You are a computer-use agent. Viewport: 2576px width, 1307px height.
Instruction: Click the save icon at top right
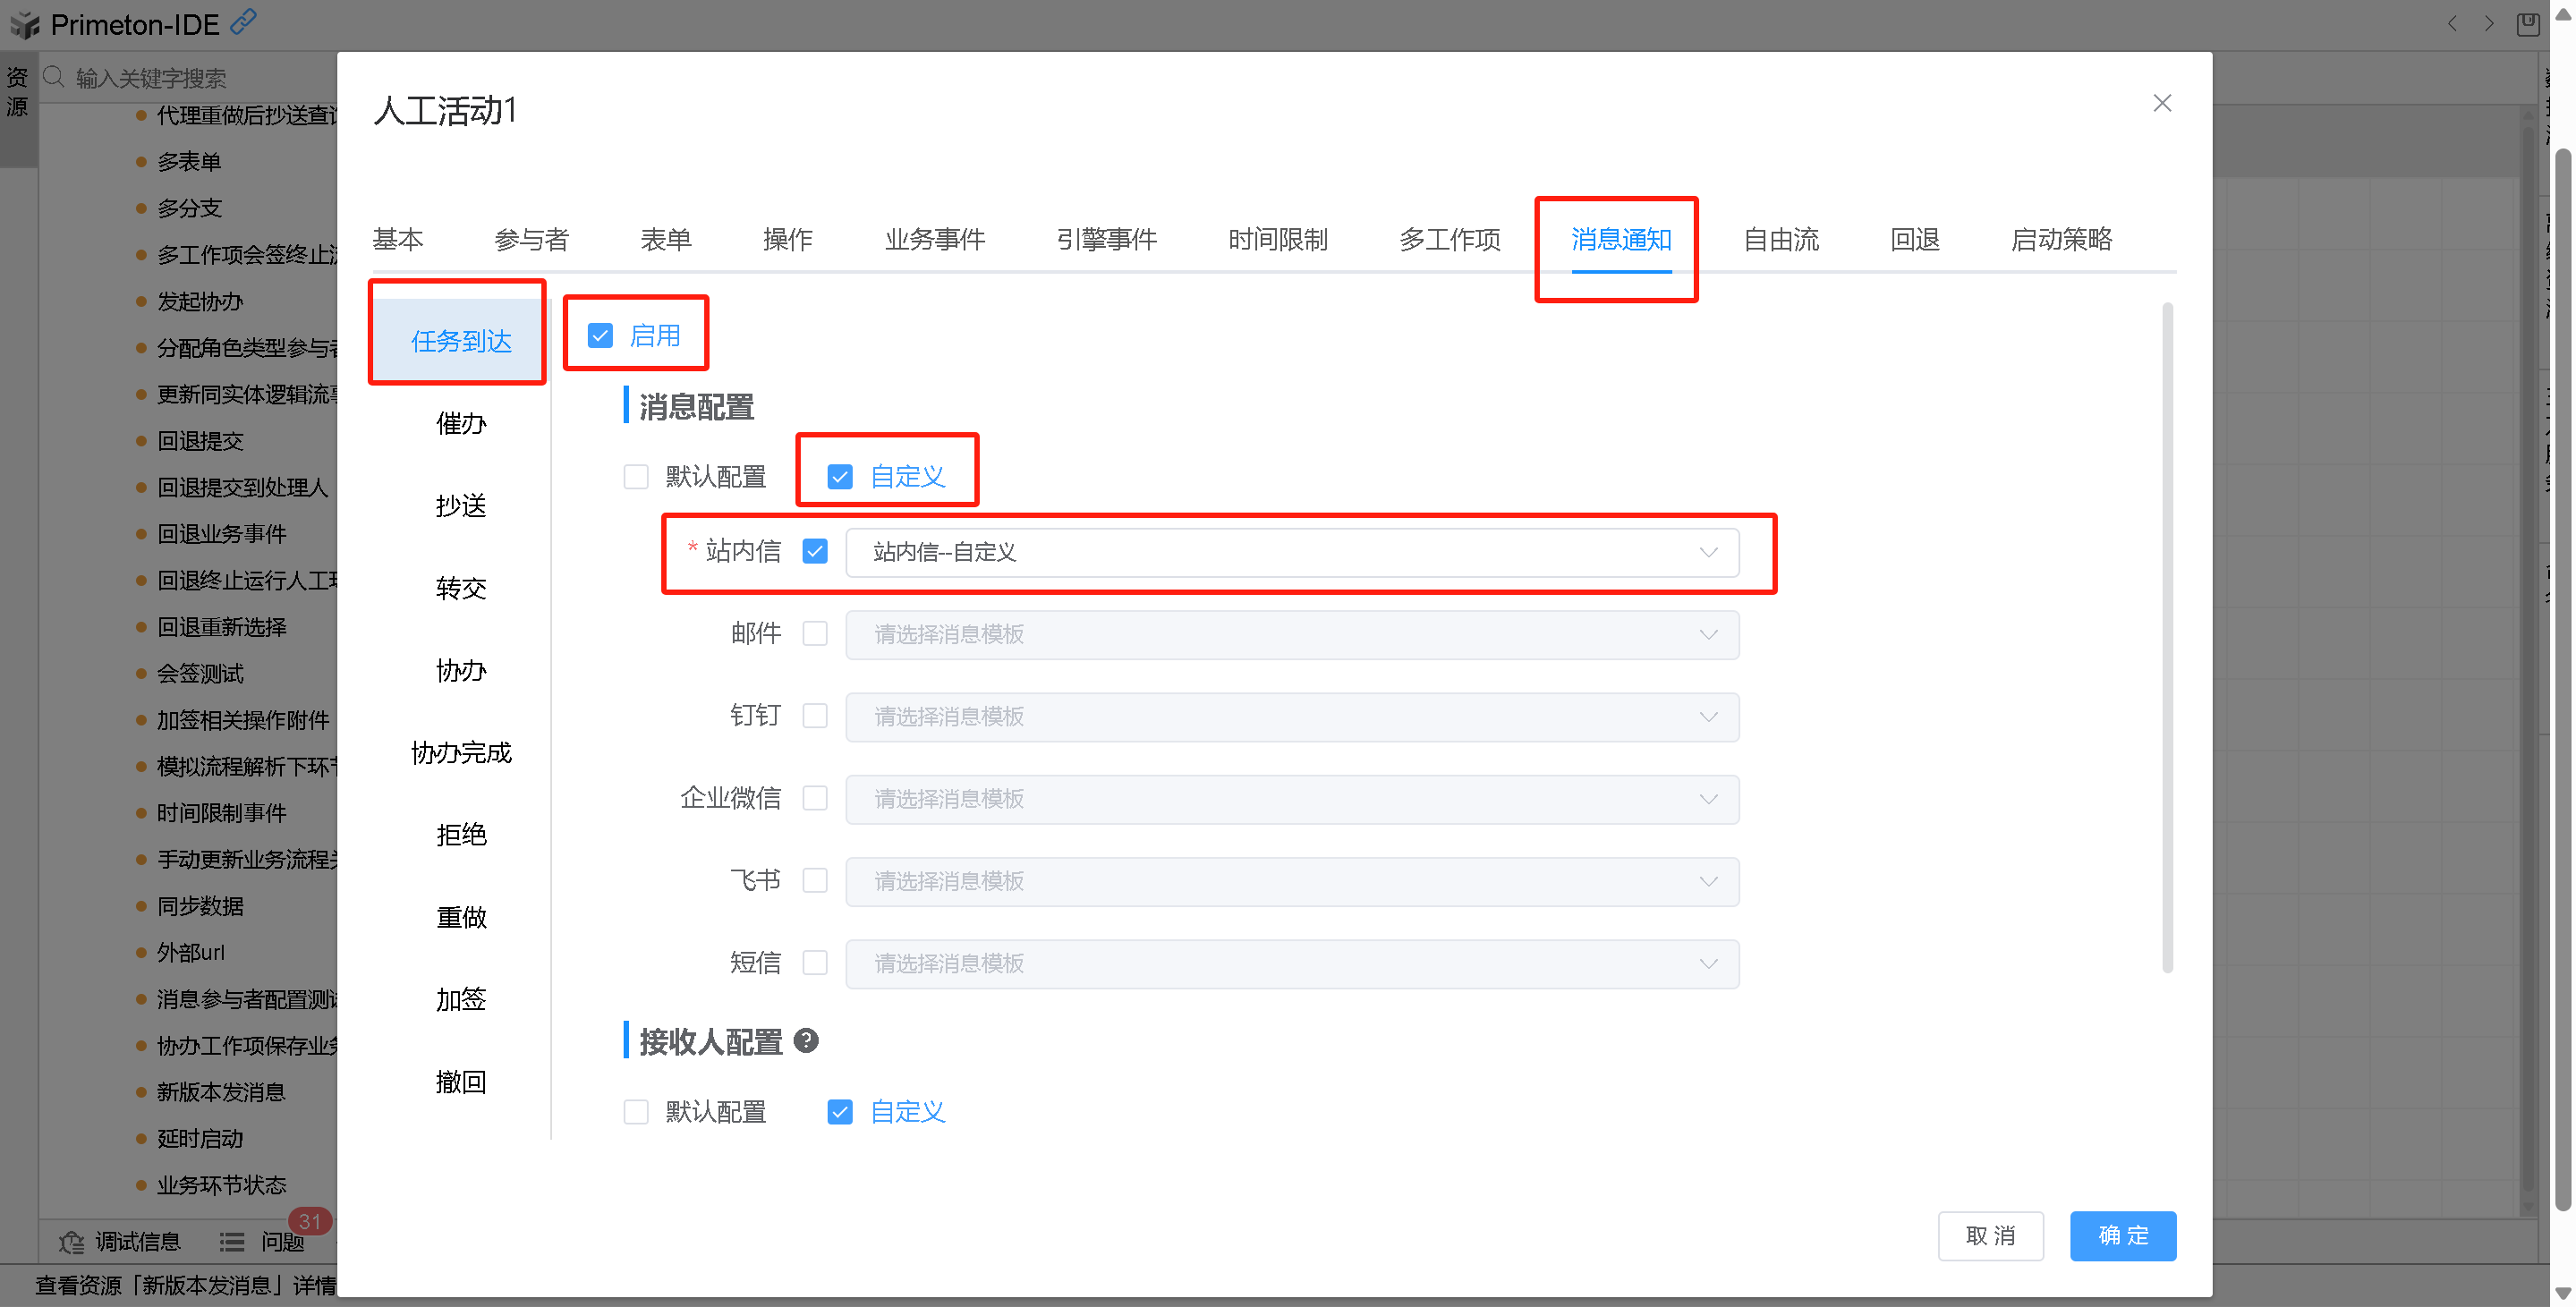[2528, 23]
